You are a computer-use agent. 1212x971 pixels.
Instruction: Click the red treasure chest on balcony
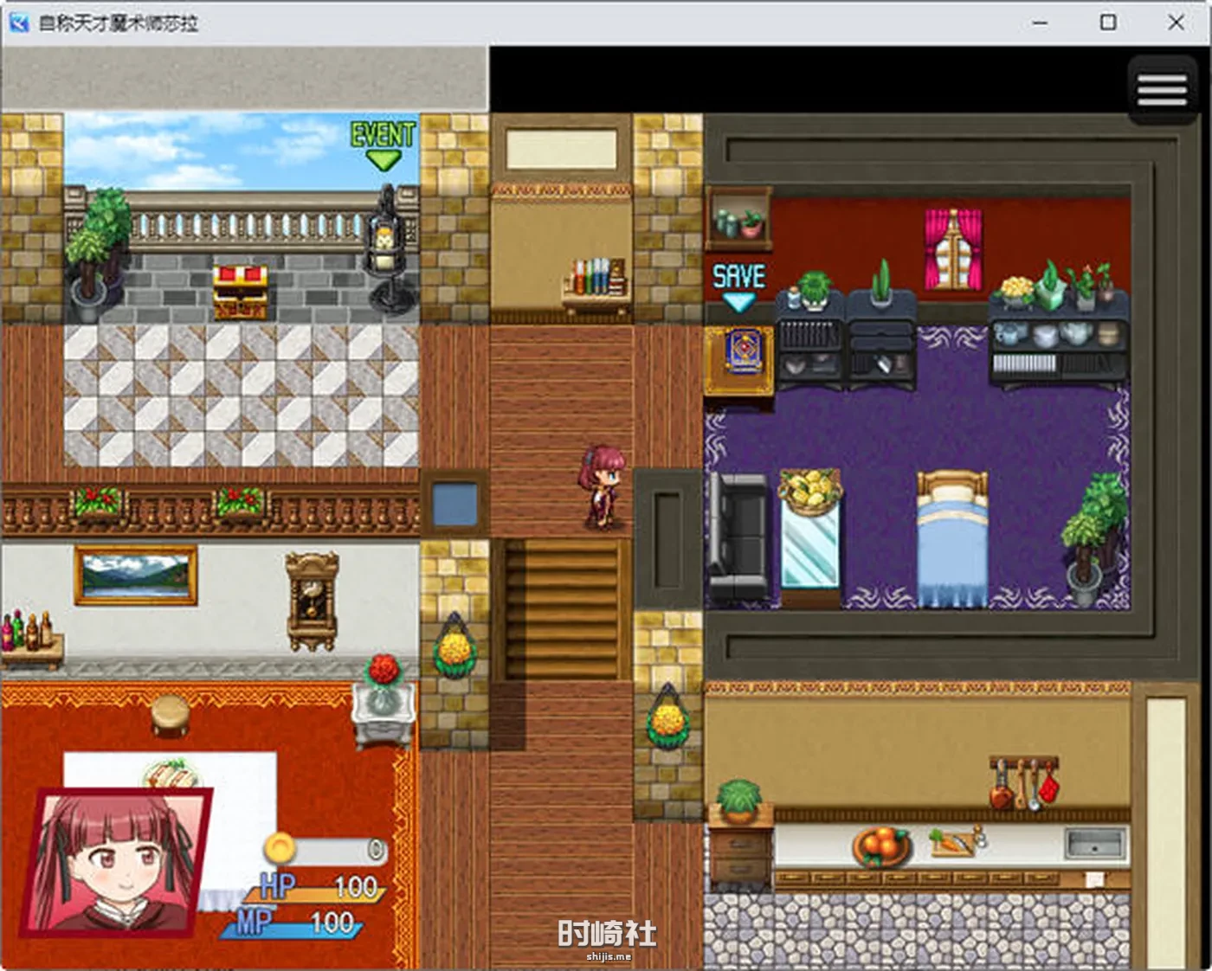241,292
